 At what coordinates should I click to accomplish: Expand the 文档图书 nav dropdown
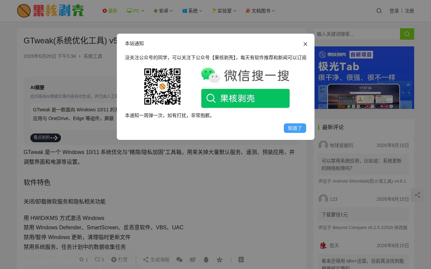[260, 11]
